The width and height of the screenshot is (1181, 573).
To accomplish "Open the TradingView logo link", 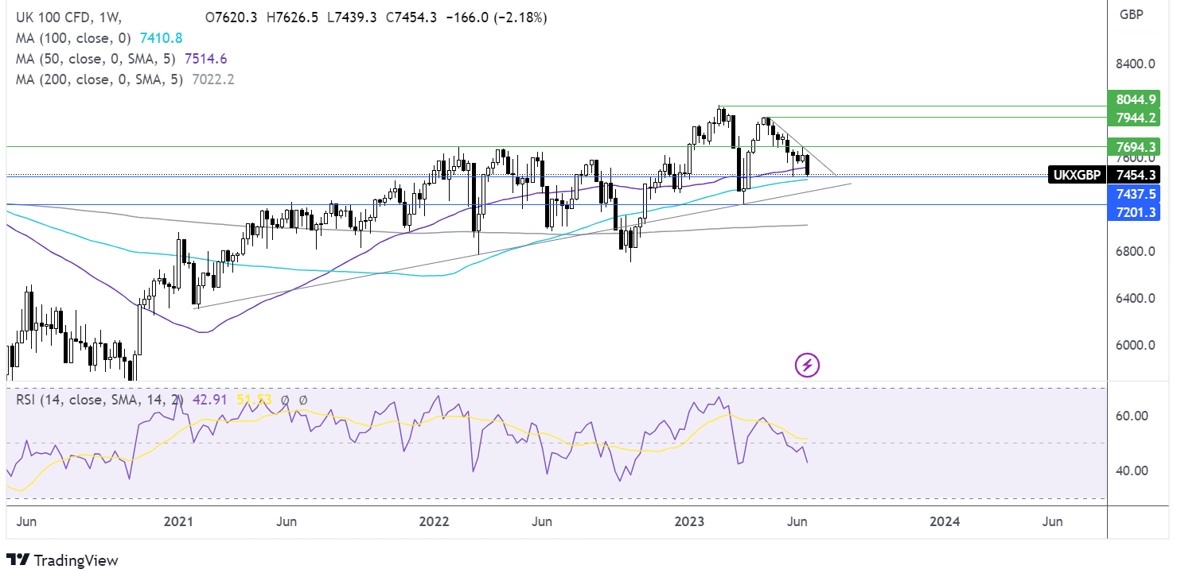I will 62,559.
